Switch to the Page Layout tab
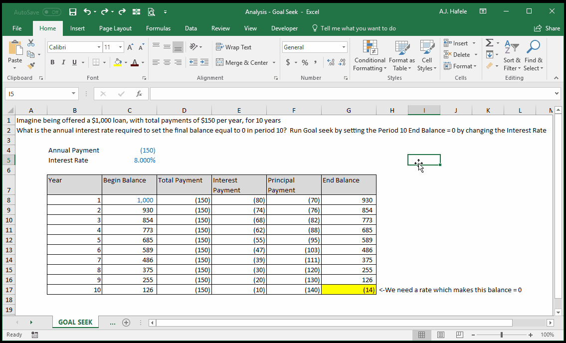Image resolution: width=566 pixels, height=343 pixels. point(115,28)
